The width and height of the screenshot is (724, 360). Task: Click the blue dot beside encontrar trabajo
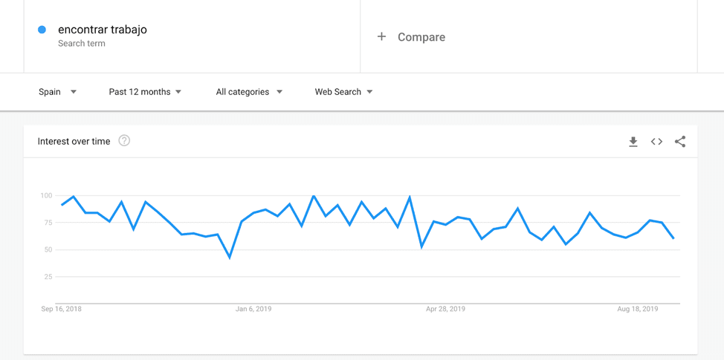(42, 30)
